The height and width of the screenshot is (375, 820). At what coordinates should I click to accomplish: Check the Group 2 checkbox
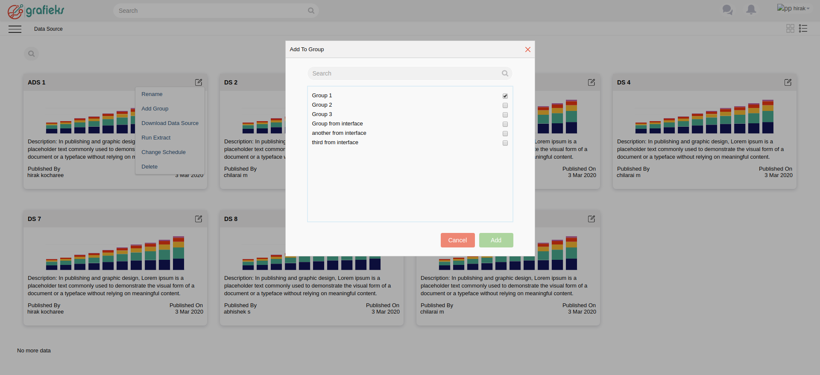point(505,105)
